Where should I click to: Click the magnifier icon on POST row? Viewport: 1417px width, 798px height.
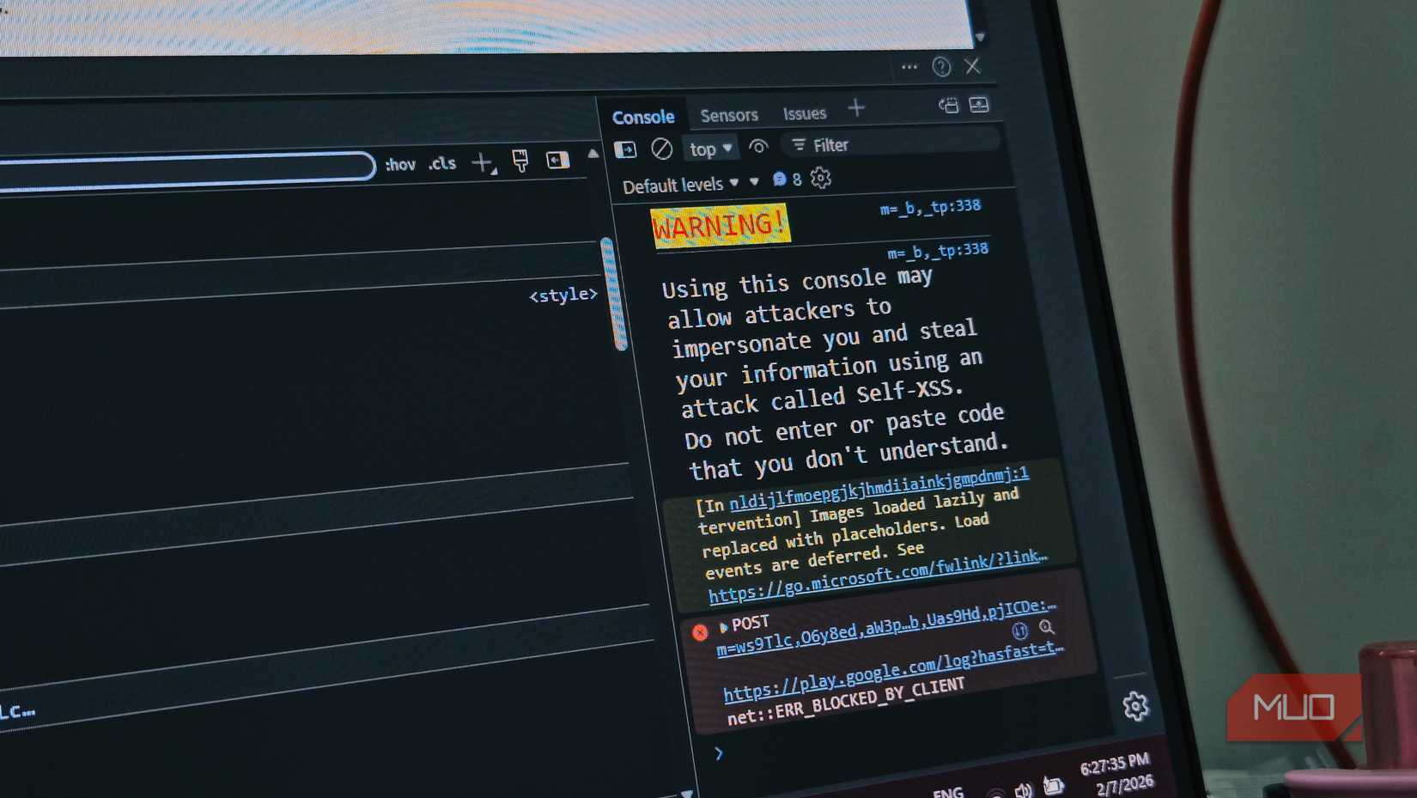coord(1046,628)
